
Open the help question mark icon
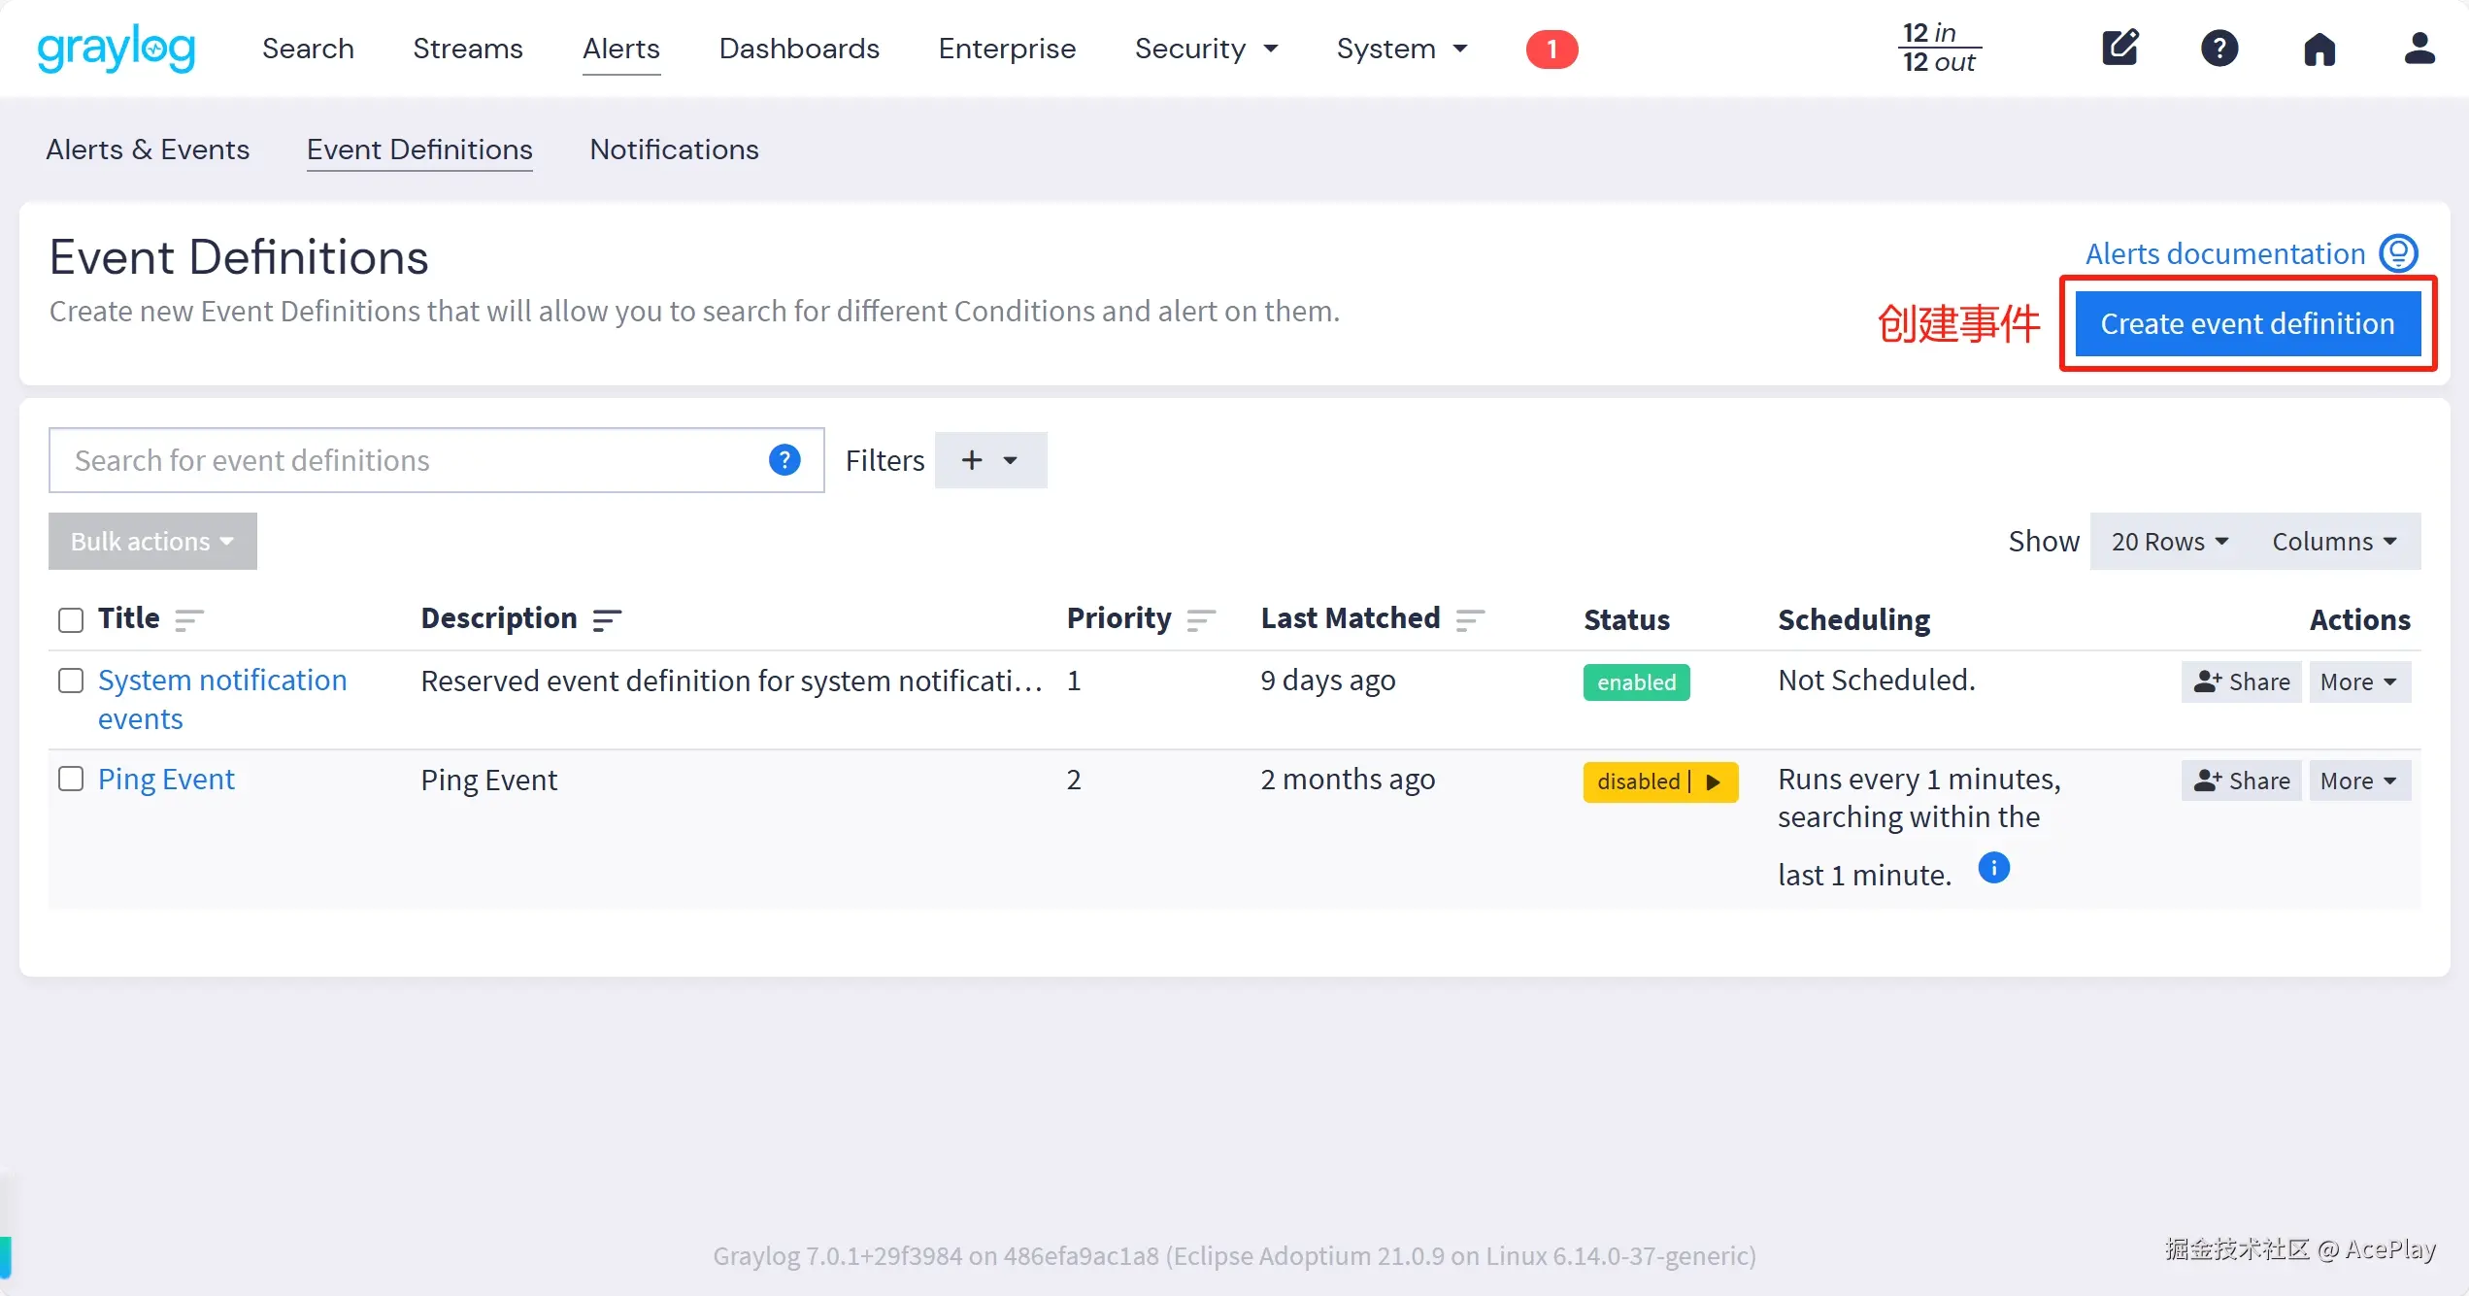(x=2219, y=48)
